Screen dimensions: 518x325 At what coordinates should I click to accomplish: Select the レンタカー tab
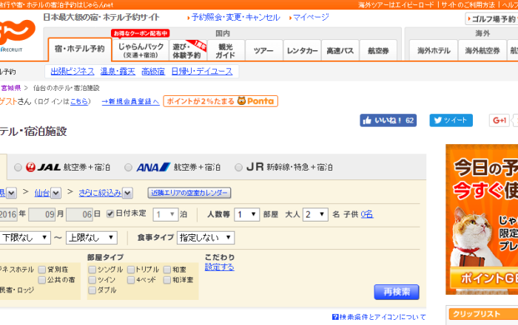click(302, 50)
